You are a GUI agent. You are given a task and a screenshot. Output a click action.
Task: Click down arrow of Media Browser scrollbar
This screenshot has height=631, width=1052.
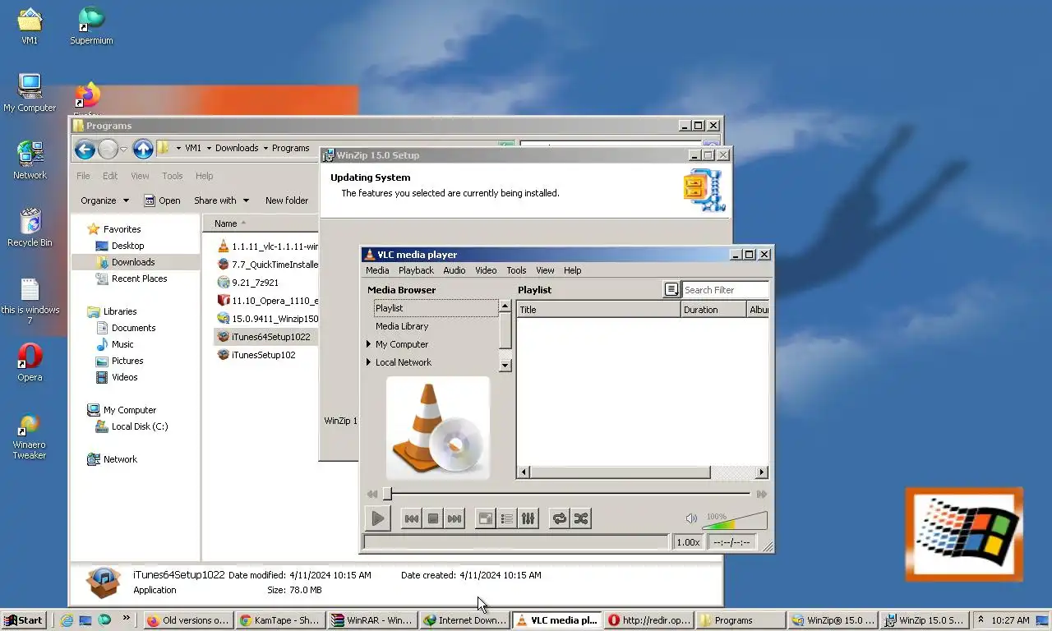point(505,366)
